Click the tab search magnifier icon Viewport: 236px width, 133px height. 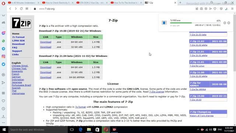tap(212, 3)
